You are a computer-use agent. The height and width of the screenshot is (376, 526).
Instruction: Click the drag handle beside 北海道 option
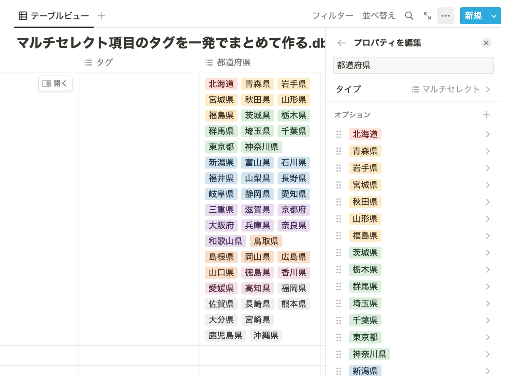click(338, 134)
